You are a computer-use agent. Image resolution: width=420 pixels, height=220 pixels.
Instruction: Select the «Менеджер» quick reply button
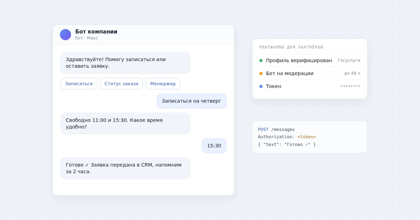(x=163, y=83)
